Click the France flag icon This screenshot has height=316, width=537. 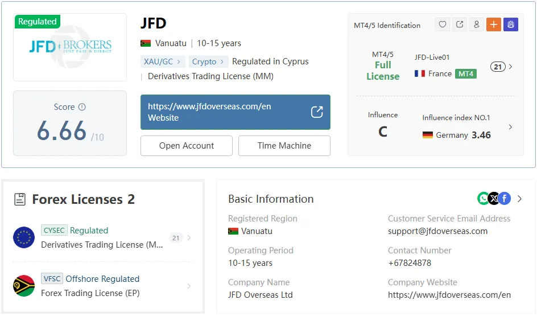[420, 73]
